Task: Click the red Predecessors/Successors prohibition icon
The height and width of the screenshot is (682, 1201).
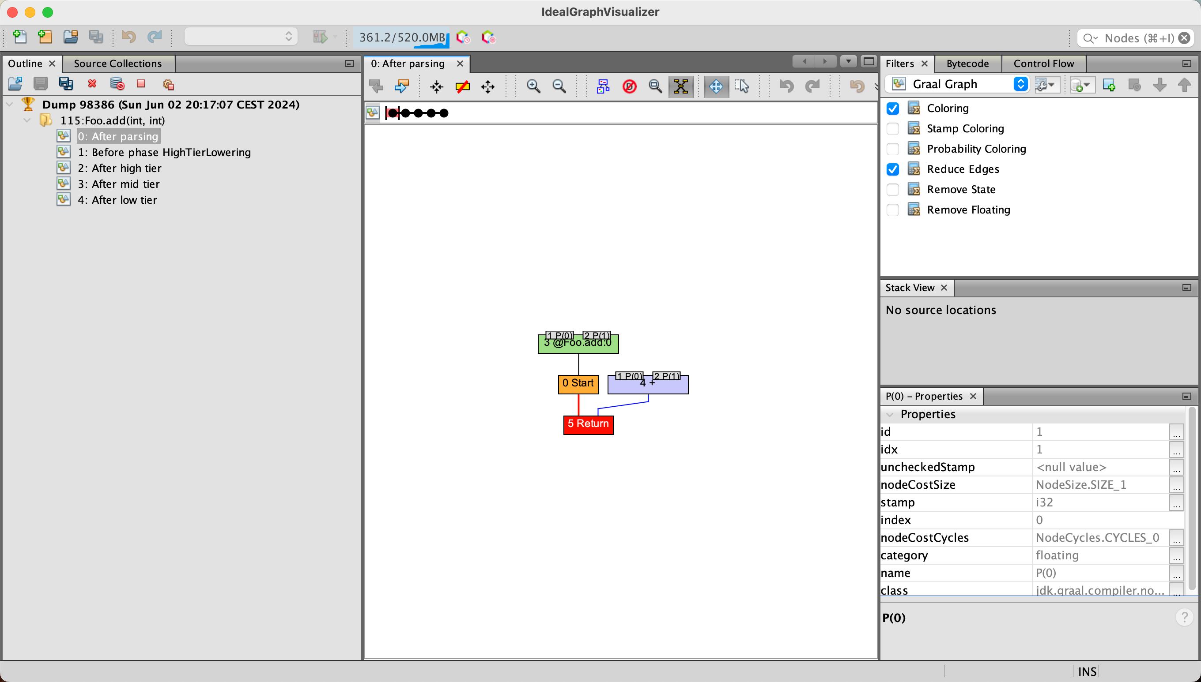Action: pyautogui.click(x=629, y=86)
